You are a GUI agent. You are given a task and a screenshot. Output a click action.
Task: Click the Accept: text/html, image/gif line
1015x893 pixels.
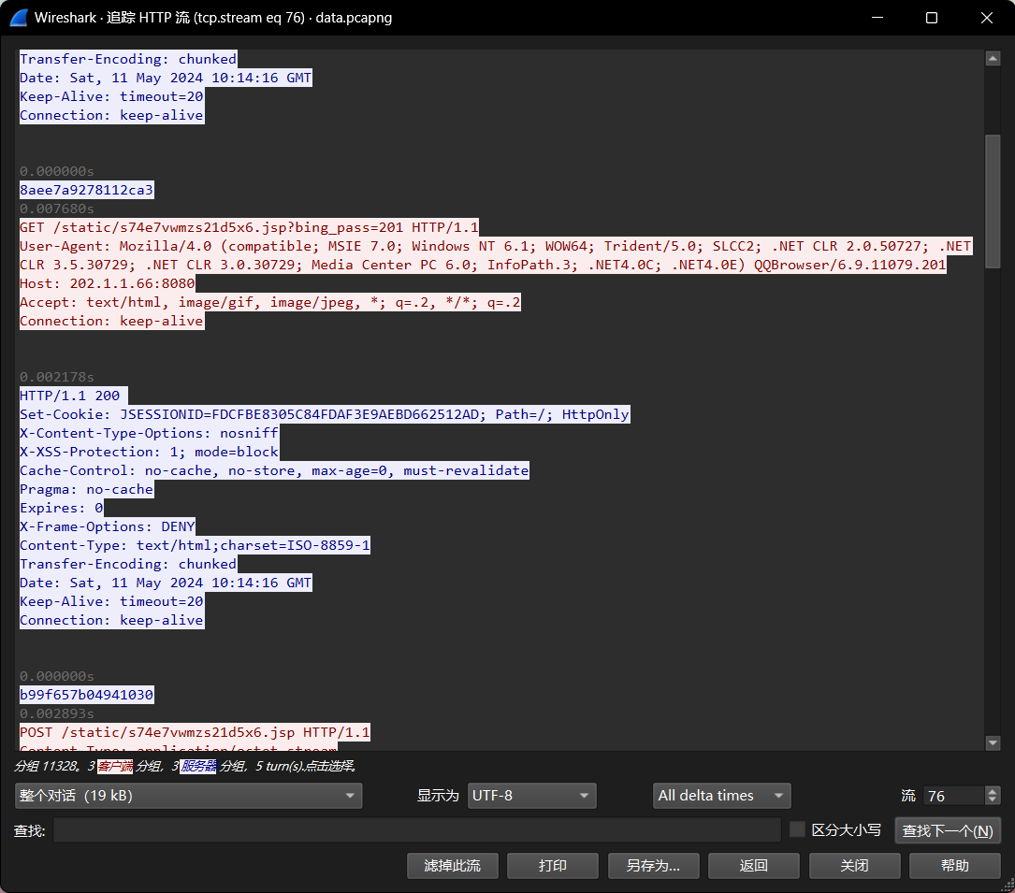(270, 302)
